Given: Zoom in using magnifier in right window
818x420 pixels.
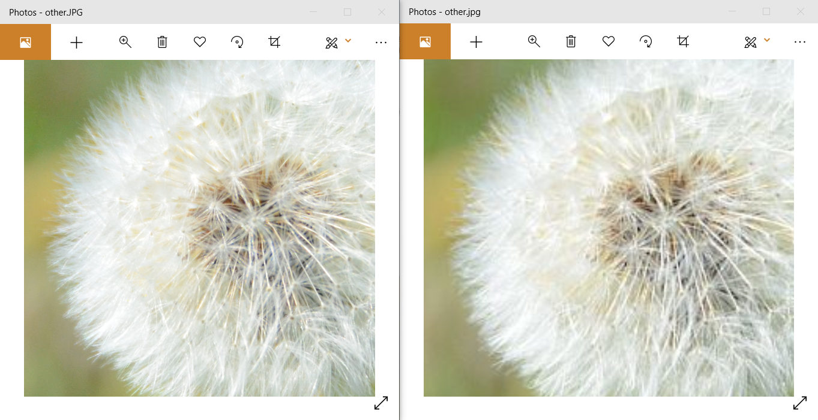Looking at the screenshot, I should point(534,41).
